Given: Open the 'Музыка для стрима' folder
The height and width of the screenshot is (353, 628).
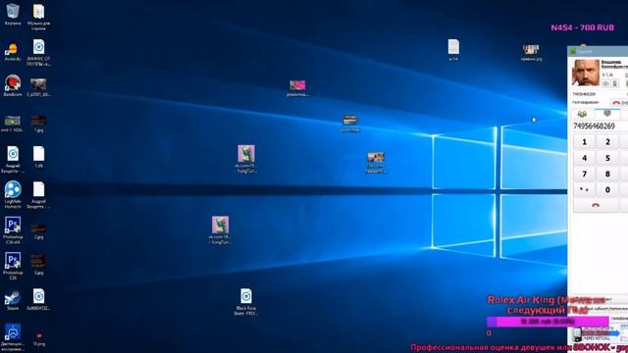Looking at the screenshot, I should [x=38, y=17].
